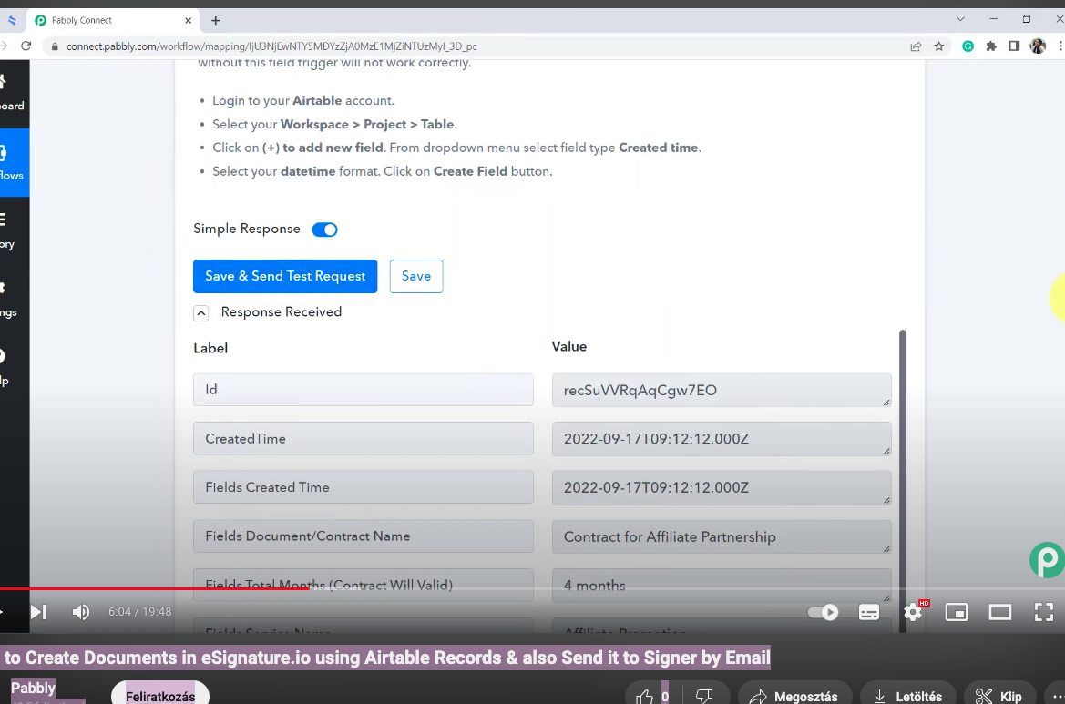Enable miniplayer mode icon
Viewport: 1065px width, 704px height.
click(957, 612)
